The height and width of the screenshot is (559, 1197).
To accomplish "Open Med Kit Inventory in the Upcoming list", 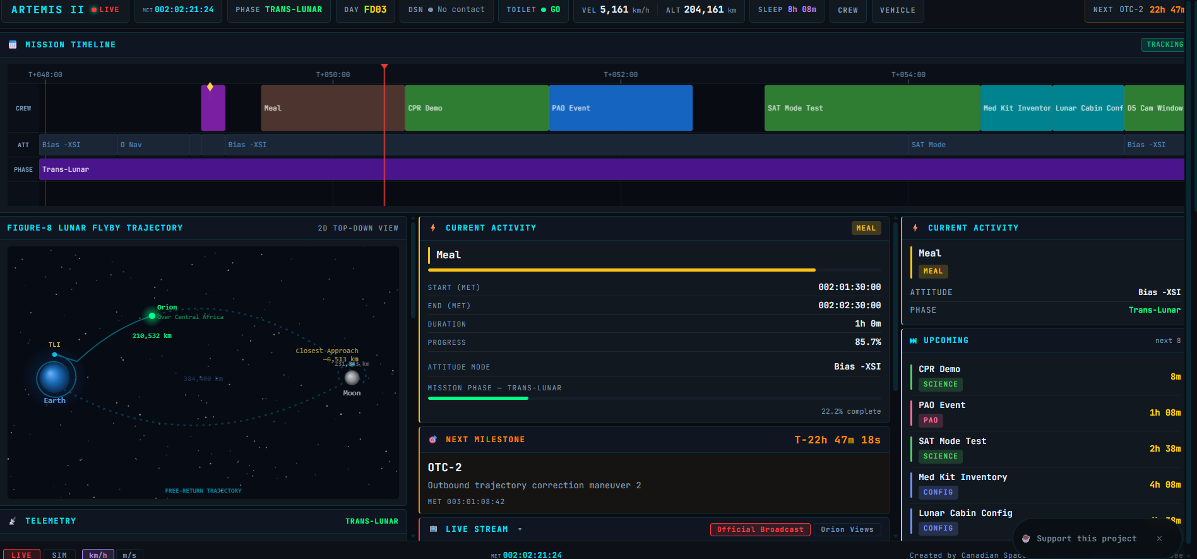I will (x=1045, y=485).
